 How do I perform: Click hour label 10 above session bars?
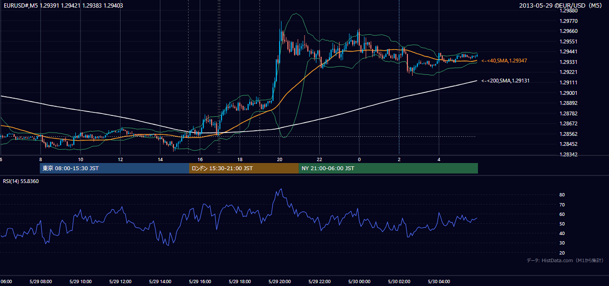pos(81,159)
